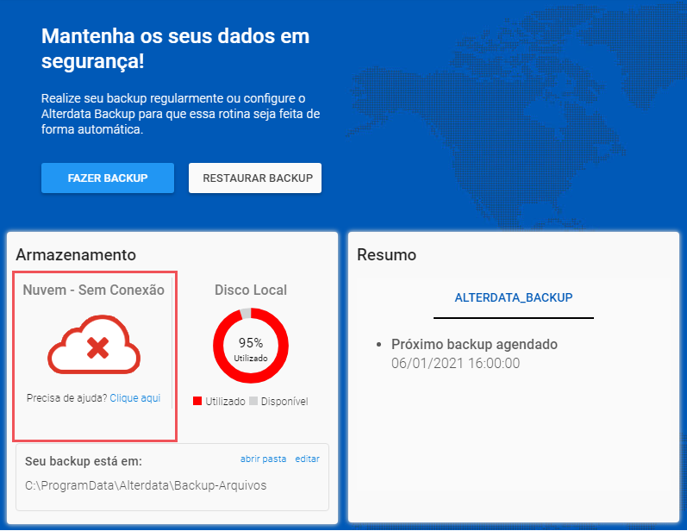Select the ALTERDATA_BACKUP tab
The image size is (687, 531).
coord(514,298)
